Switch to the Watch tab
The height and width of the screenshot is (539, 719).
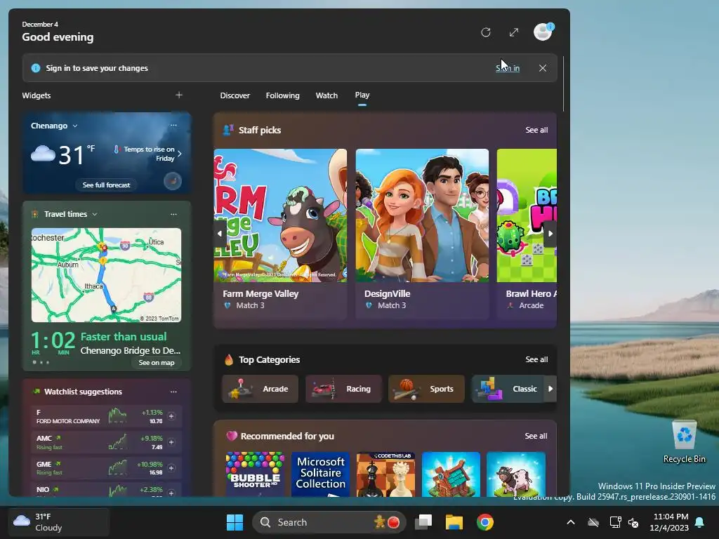[326, 95]
